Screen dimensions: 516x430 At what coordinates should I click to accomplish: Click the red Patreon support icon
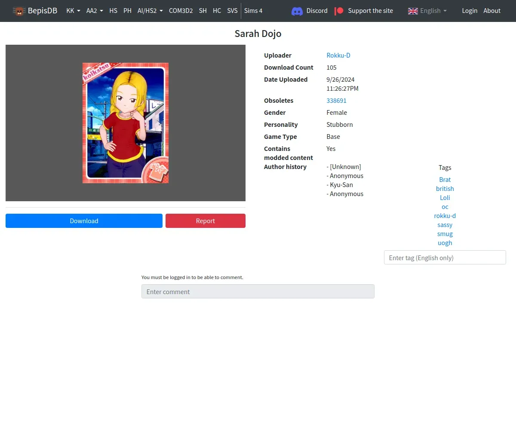tap(339, 11)
